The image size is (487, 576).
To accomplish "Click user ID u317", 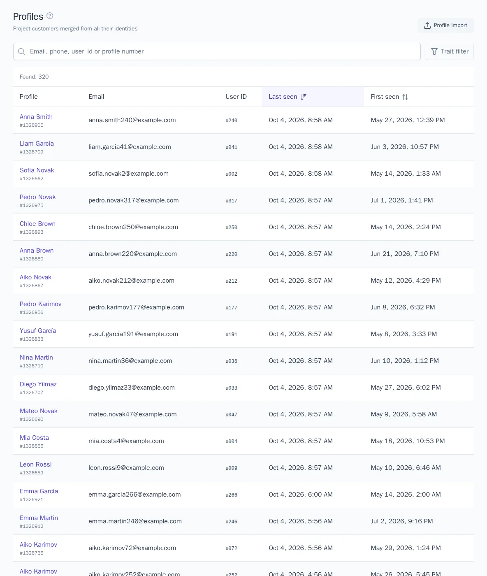I will [231, 201].
